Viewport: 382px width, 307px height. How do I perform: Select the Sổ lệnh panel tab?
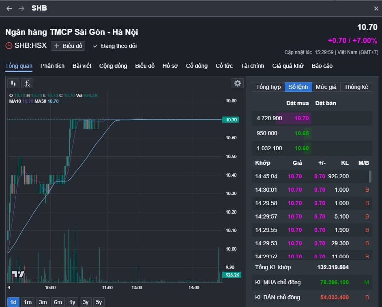[x=298, y=87]
